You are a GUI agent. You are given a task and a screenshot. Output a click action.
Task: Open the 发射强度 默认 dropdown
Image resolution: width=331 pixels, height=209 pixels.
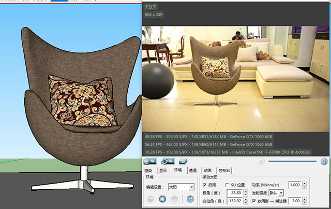[276, 193]
